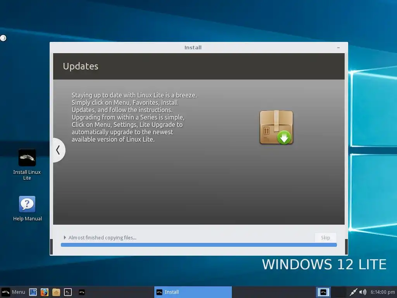Open the Menu button in the taskbar

pyautogui.click(x=14, y=292)
